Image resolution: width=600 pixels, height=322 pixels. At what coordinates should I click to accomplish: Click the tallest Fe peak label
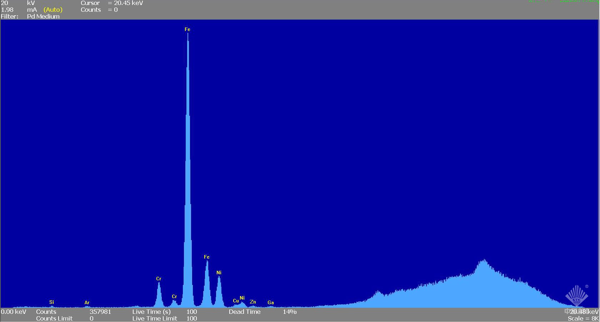[187, 29]
